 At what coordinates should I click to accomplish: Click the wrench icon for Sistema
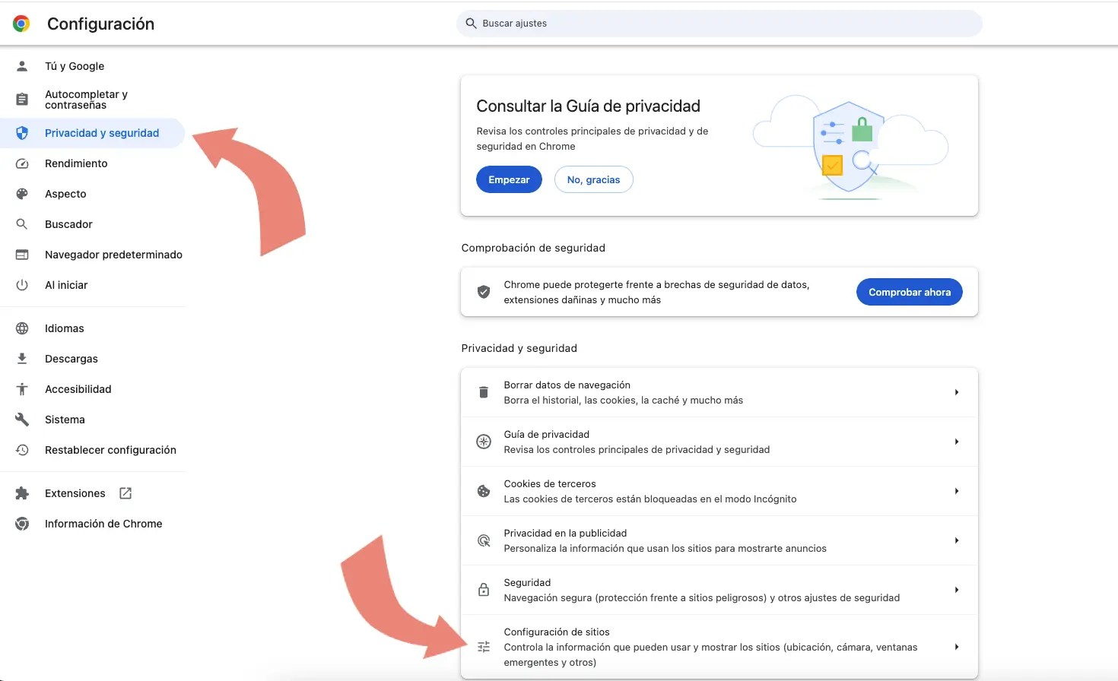tap(22, 420)
